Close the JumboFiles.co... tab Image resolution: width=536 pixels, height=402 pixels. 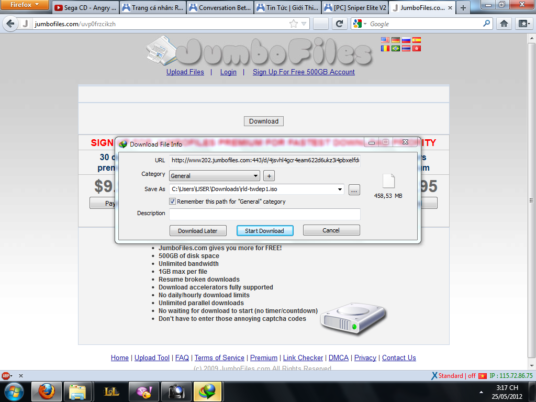click(x=450, y=7)
